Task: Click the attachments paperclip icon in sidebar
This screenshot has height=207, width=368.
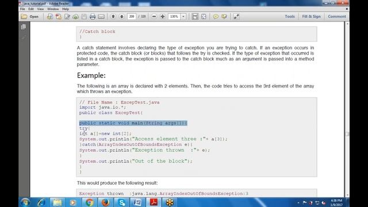Action: tap(24, 37)
